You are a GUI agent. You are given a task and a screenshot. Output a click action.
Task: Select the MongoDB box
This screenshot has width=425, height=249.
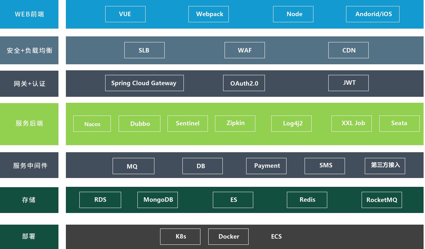[158, 200]
